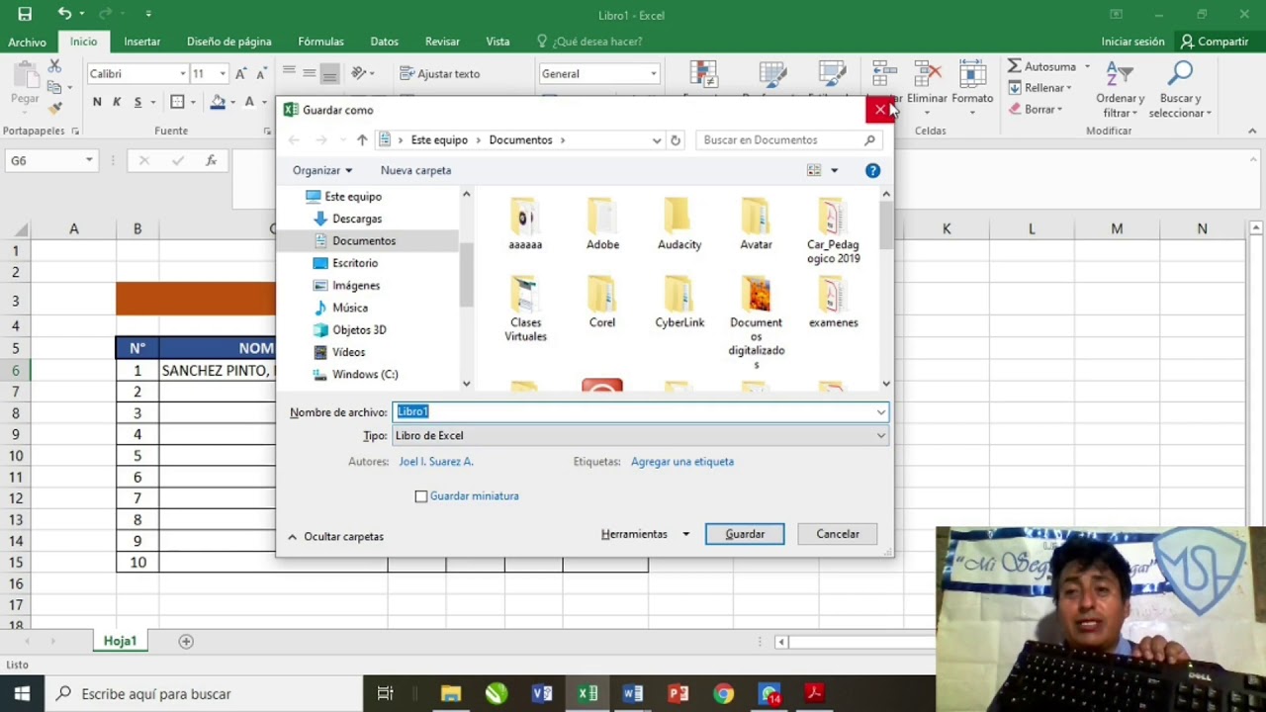Open Save dialog help question mark
The height and width of the screenshot is (712, 1266).
click(x=872, y=171)
